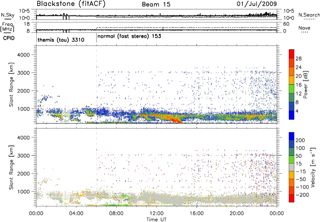Click the strong red echo near 14:00 in the power panel

177,121
